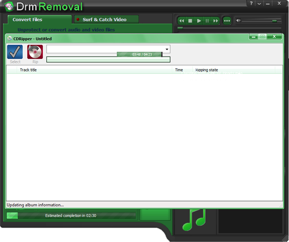Sort by the Track title column
The height and width of the screenshot is (242, 289).
[95, 70]
